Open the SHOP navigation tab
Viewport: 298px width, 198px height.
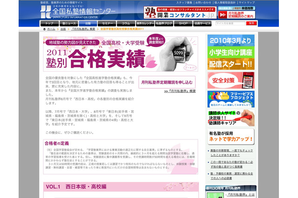click(183, 23)
